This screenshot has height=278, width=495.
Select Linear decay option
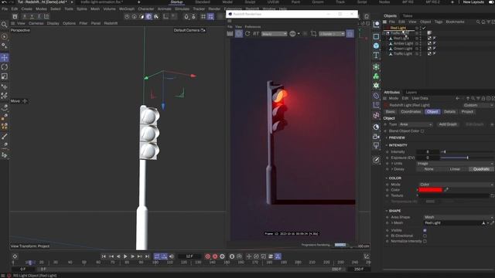point(455,169)
